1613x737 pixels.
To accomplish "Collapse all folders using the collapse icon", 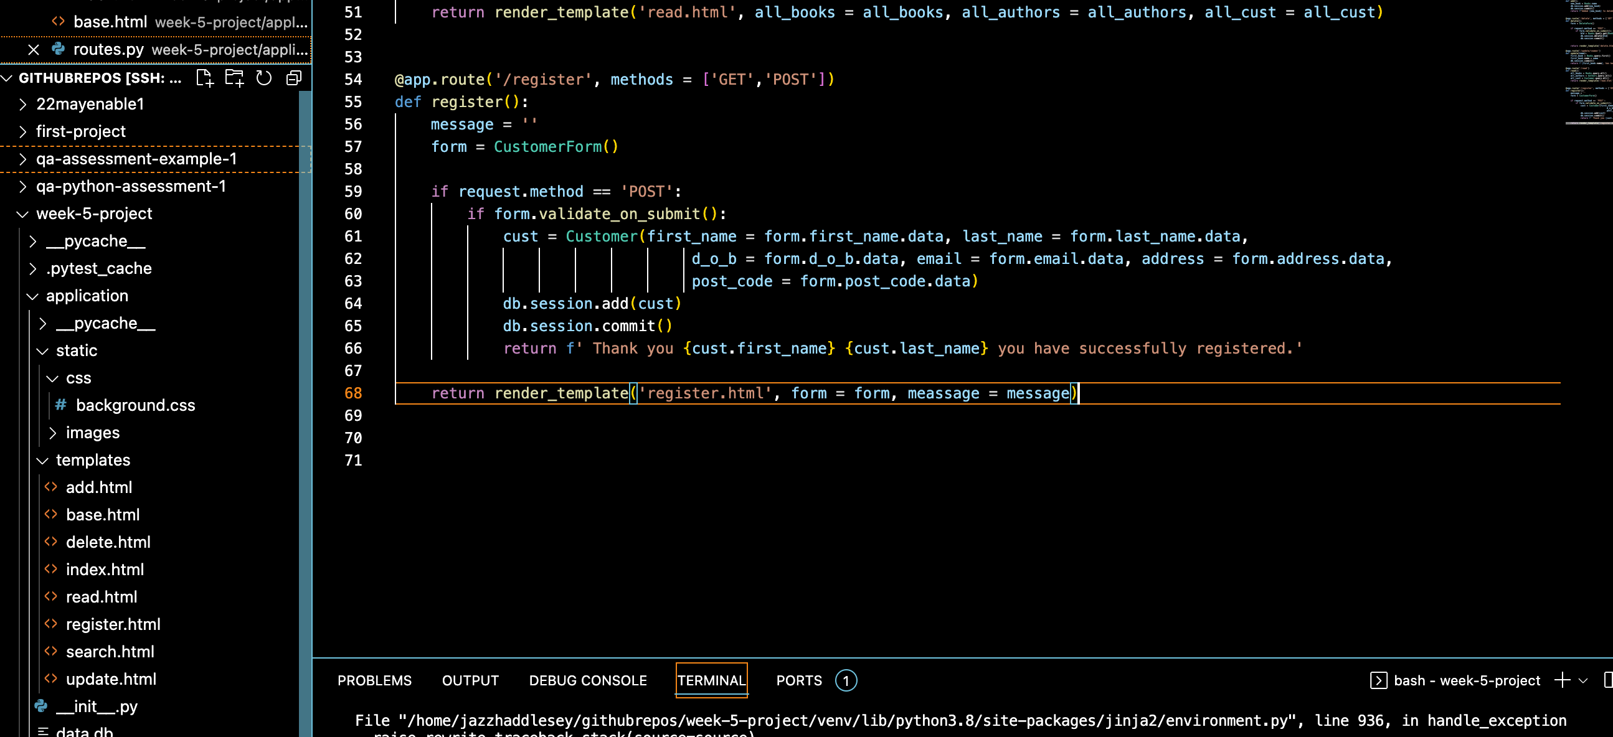I will tap(294, 78).
